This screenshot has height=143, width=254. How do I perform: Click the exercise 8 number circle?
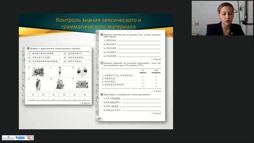[x=102, y=95]
